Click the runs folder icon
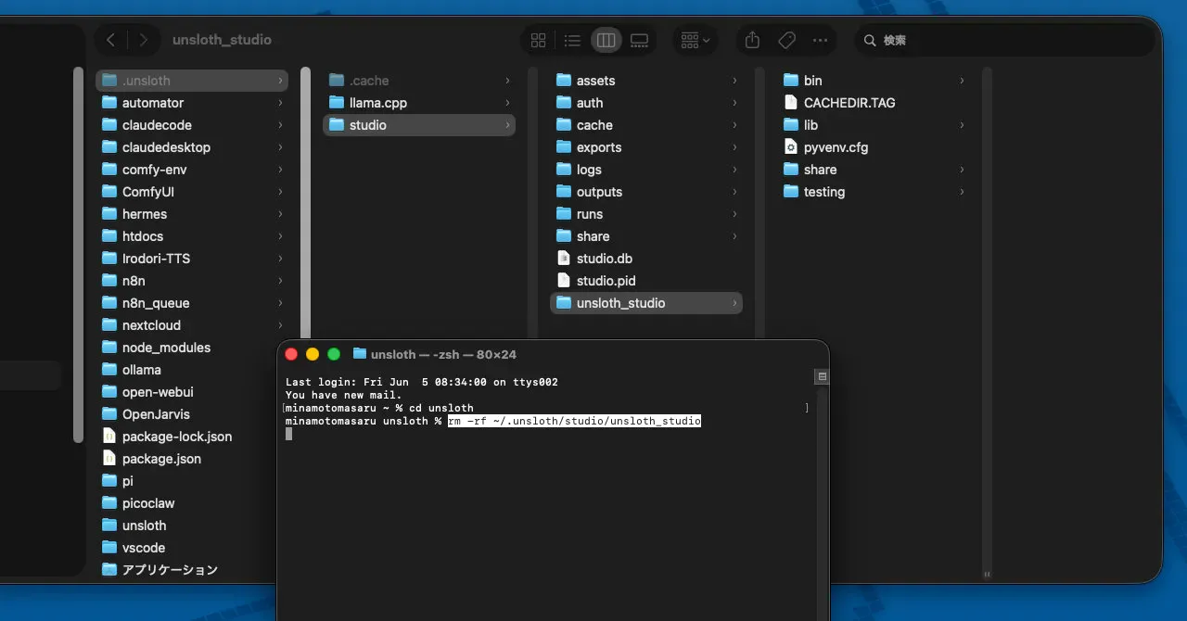 pyautogui.click(x=564, y=214)
